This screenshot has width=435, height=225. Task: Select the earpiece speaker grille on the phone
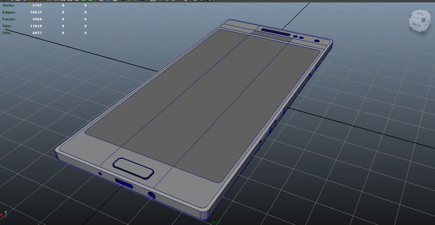coord(276,32)
